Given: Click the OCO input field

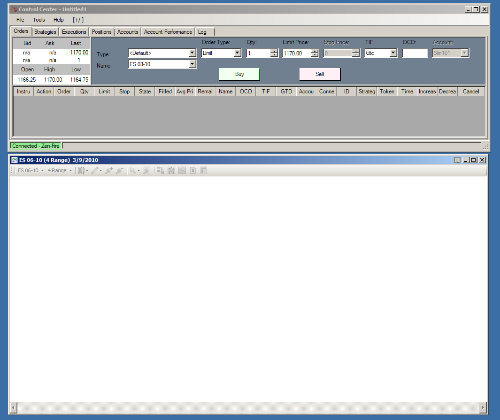Looking at the screenshot, I should [x=415, y=53].
